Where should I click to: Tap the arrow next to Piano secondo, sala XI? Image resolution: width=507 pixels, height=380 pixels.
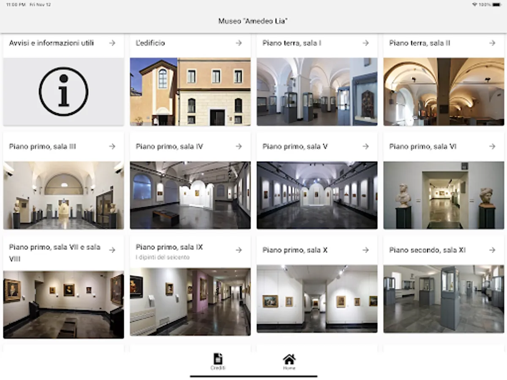[x=492, y=250]
